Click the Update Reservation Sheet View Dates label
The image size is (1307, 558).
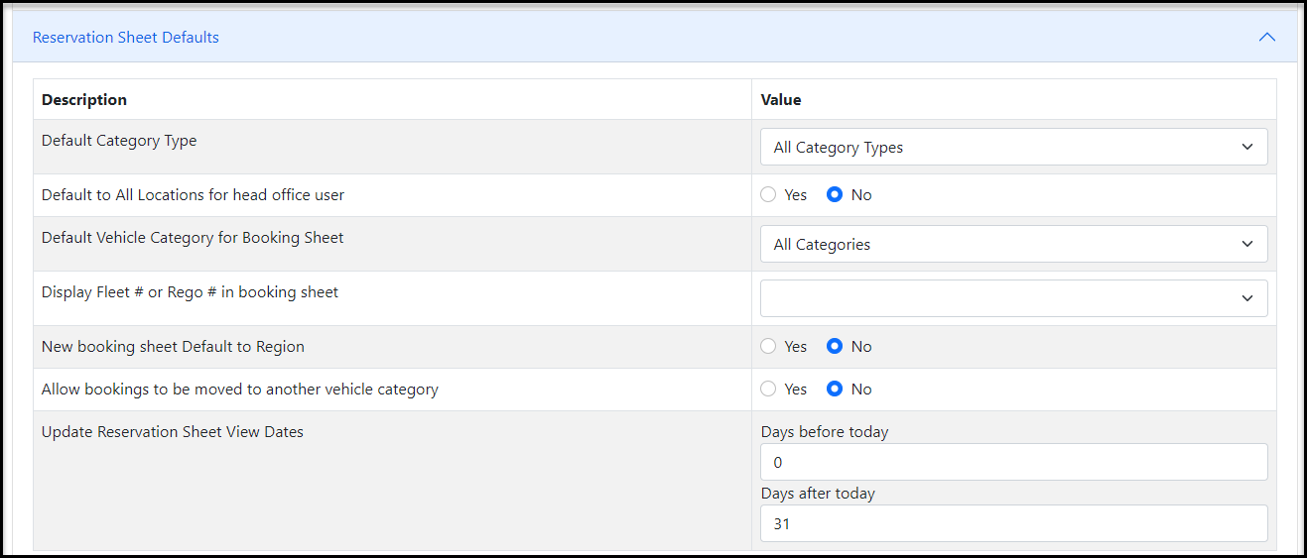coord(173,432)
